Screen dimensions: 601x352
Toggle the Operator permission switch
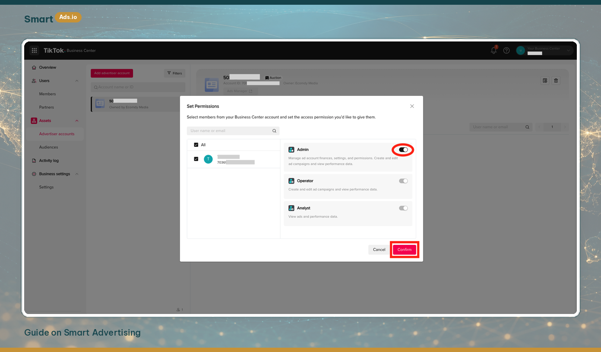pyautogui.click(x=403, y=181)
